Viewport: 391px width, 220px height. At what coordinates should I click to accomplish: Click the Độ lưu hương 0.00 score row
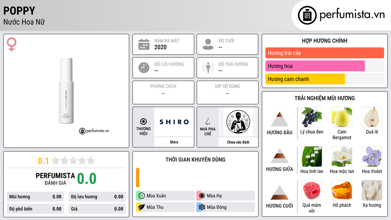click(x=97, y=197)
